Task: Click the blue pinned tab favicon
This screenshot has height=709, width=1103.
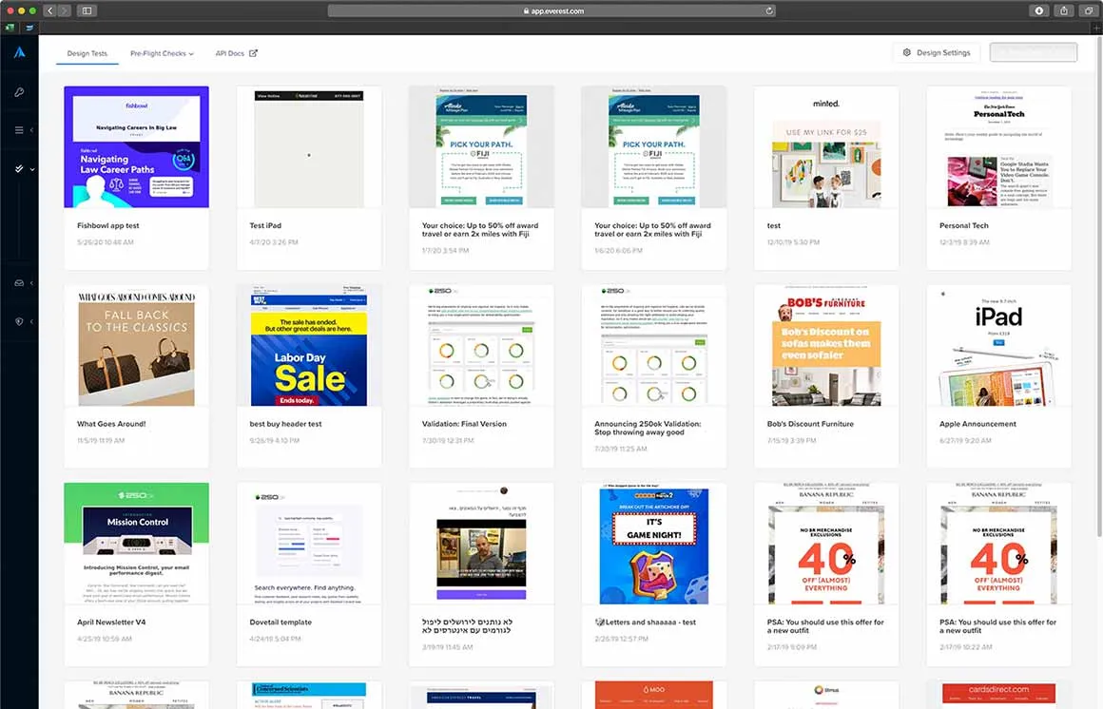Action: pos(29,29)
